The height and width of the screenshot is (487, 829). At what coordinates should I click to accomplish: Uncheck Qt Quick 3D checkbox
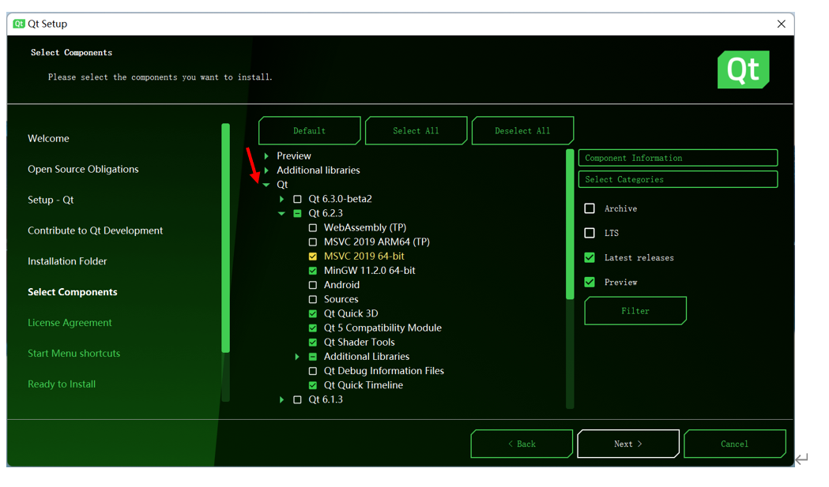coord(312,313)
